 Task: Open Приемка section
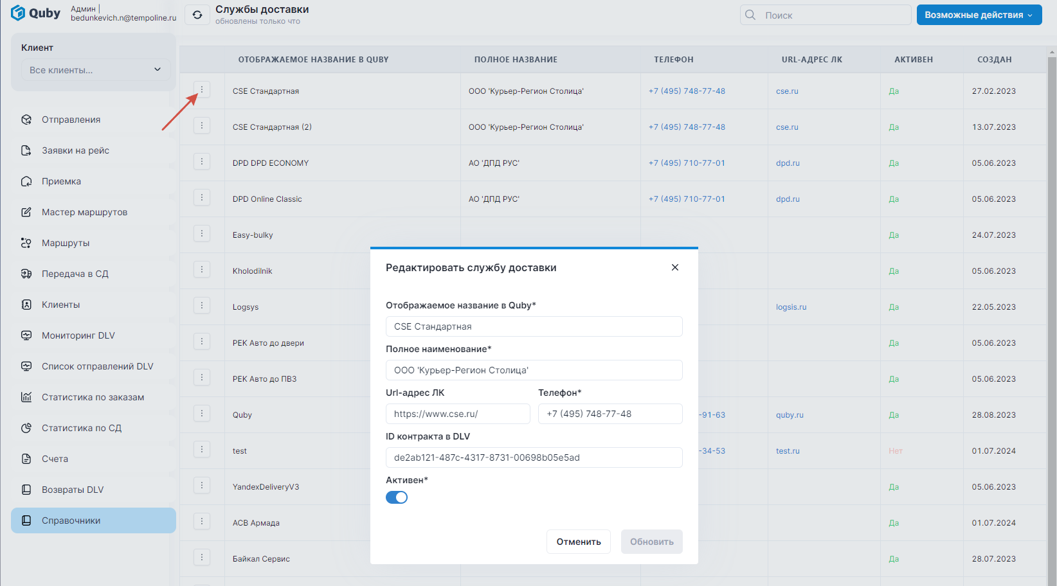(x=93, y=181)
